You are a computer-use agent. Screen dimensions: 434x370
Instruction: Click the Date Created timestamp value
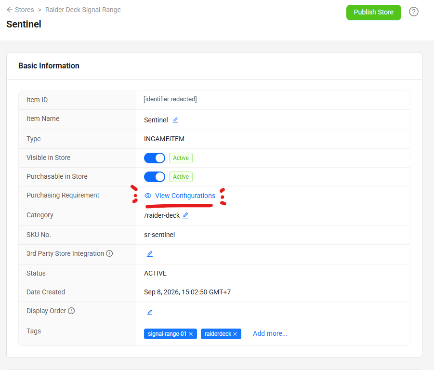point(187,292)
